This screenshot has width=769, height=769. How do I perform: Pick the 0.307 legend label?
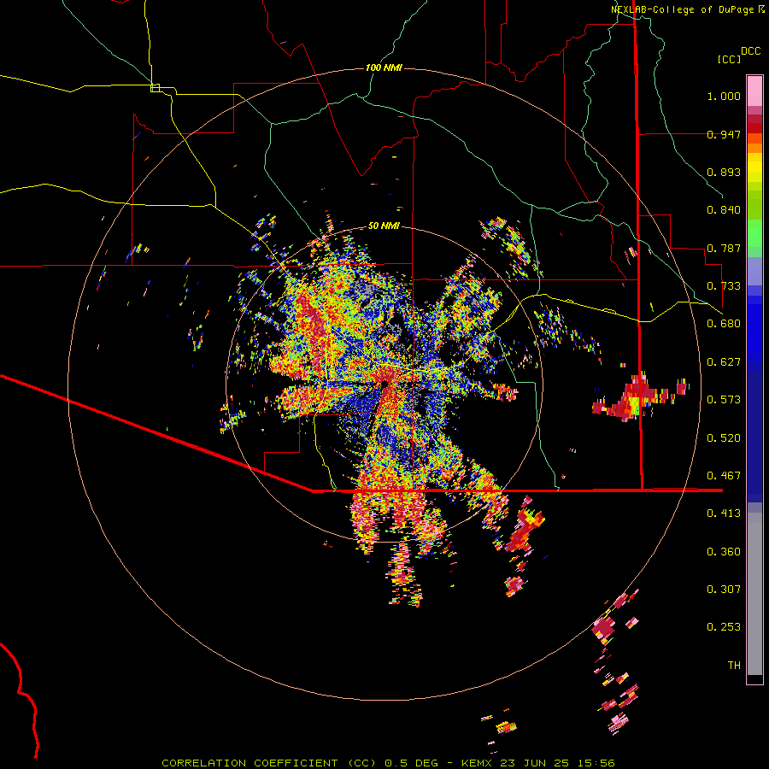(724, 589)
